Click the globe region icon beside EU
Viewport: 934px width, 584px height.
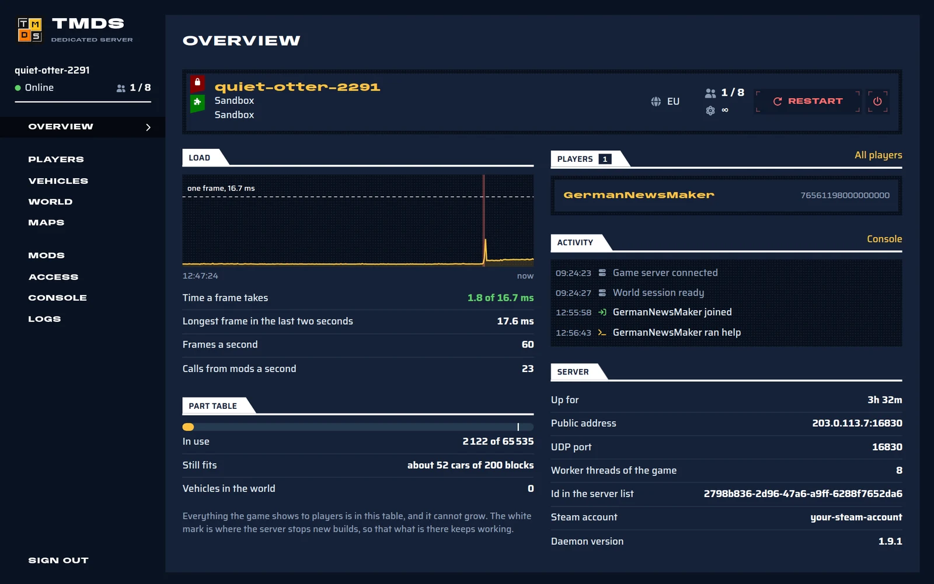click(x=656, y=102)
